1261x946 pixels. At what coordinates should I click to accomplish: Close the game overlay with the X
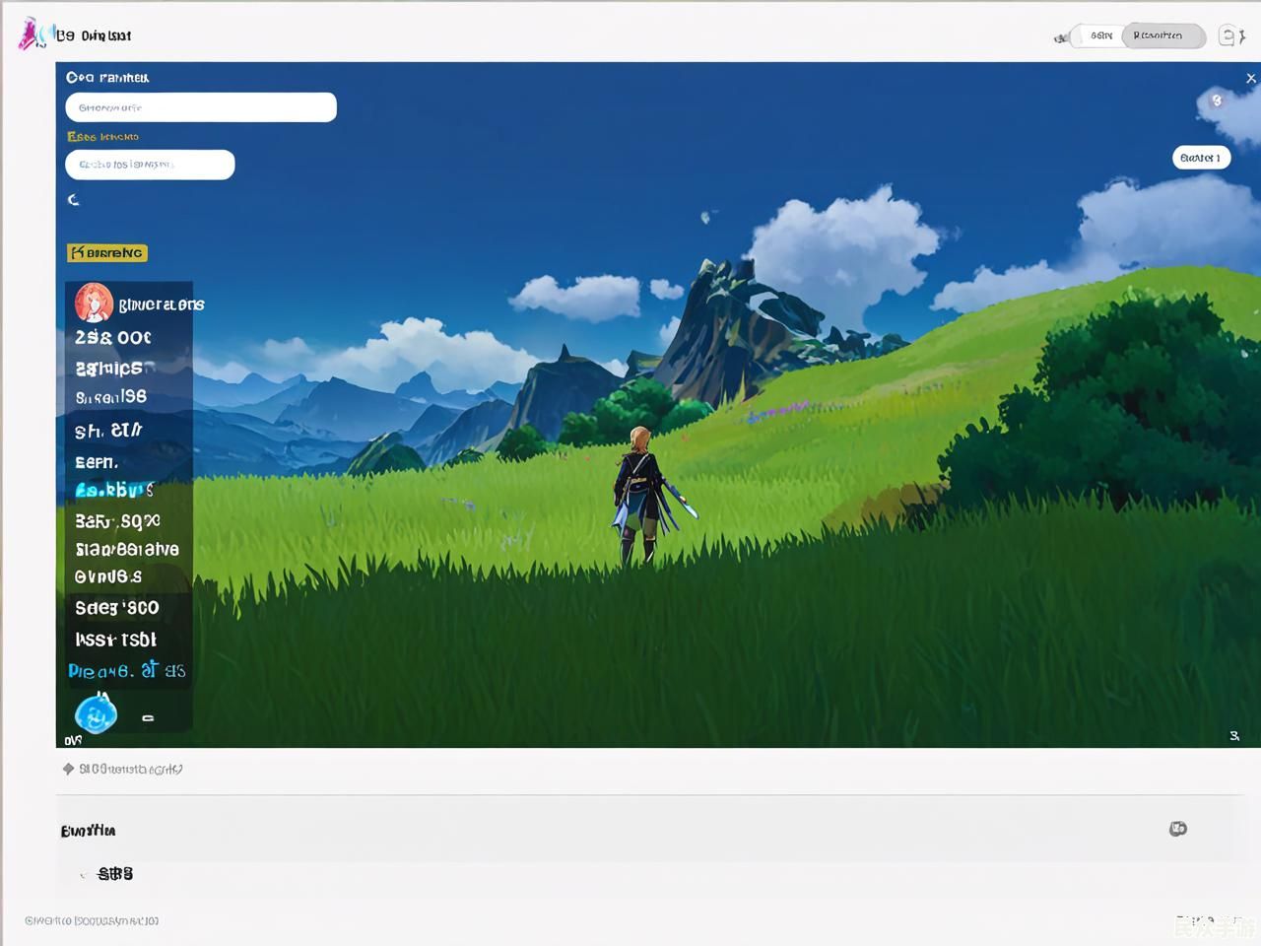tap(1250, 78)
